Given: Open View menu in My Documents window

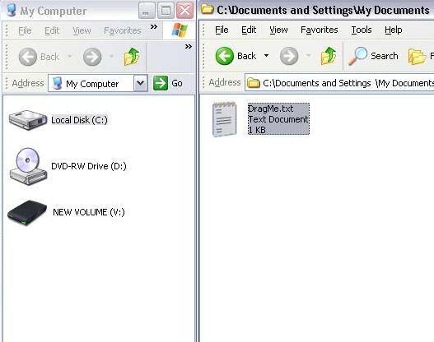Looking at the screenshot, I should (x=278, y=30).
